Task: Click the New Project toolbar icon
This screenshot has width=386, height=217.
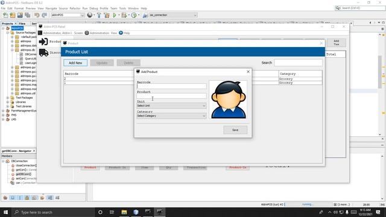Action: point(13,15)
